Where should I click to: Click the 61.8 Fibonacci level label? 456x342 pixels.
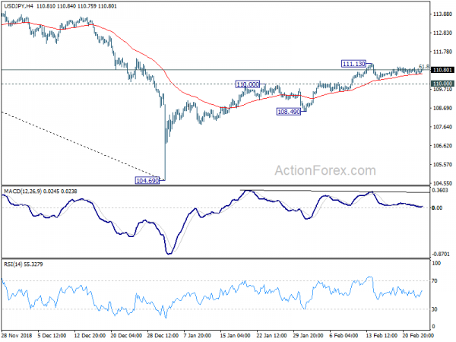[x=424, y=66]
